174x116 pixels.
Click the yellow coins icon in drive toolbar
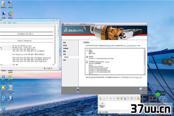tap(138, 98)
